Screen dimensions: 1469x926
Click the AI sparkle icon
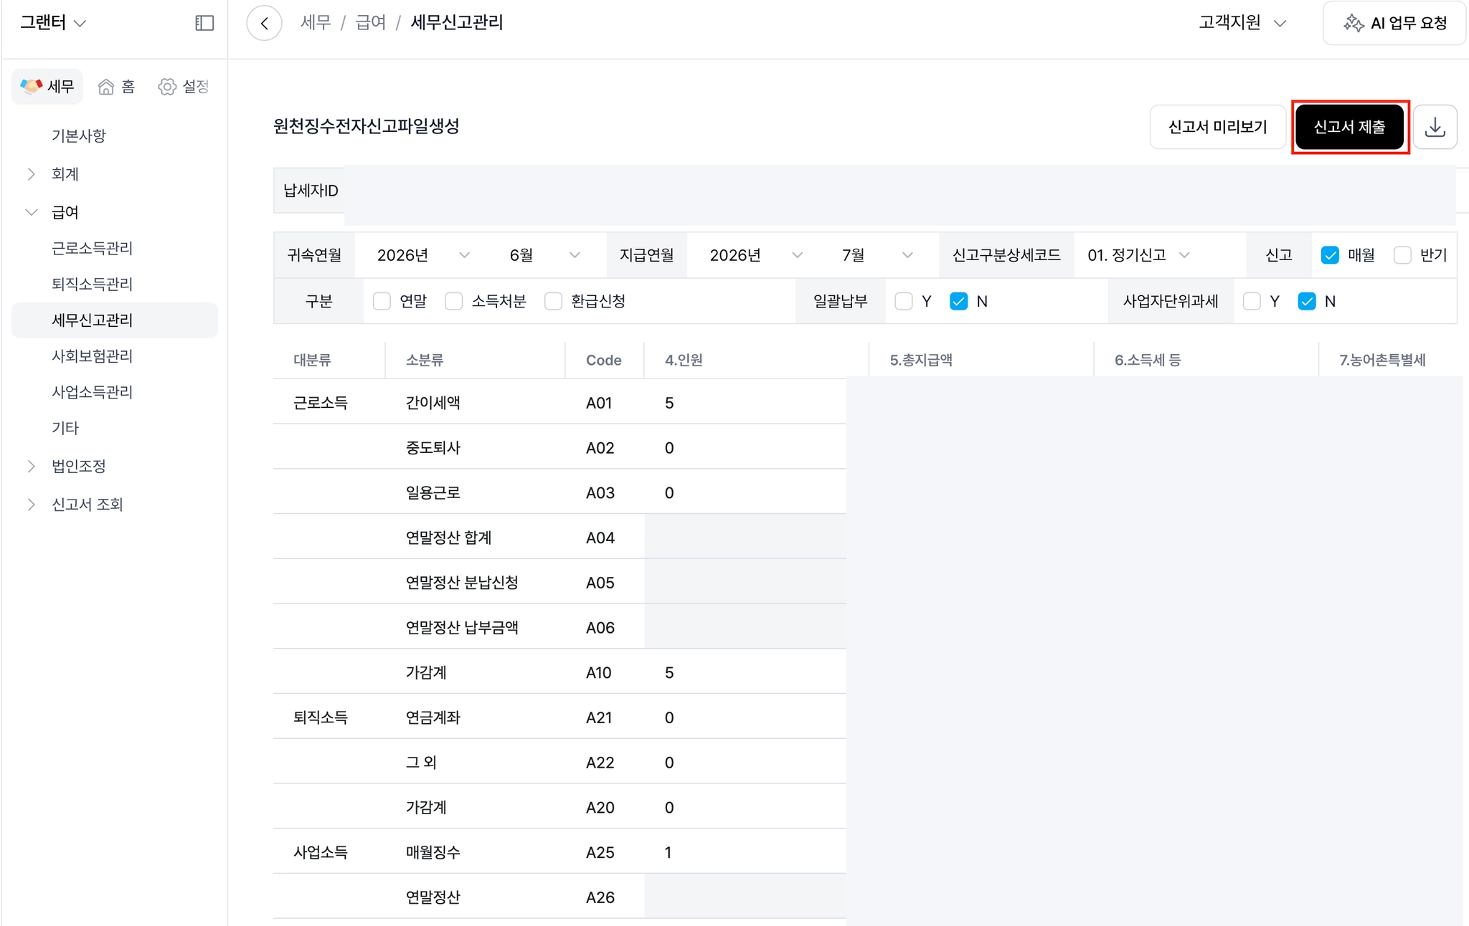point(1353,23)
